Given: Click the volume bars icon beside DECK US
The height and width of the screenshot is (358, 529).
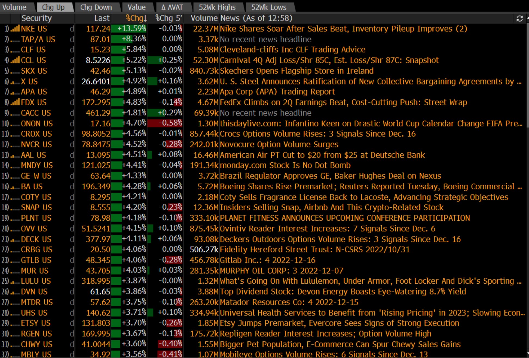Looking at the screenshot, I should (15, 239).
